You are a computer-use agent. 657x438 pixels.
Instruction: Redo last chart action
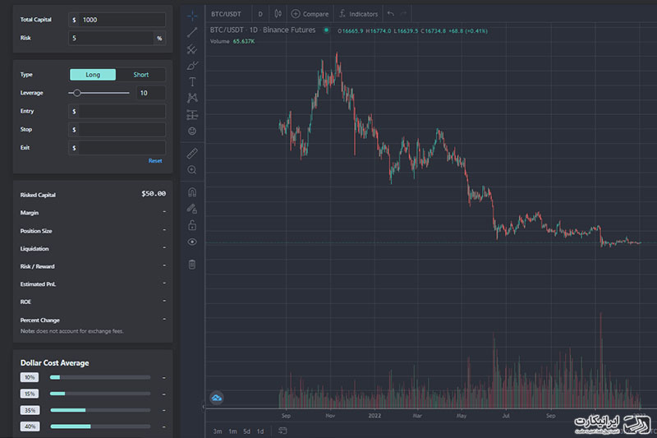click(403, 14)
